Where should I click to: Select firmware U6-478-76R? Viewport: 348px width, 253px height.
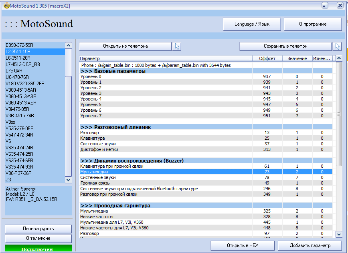(x=35, y=77)
